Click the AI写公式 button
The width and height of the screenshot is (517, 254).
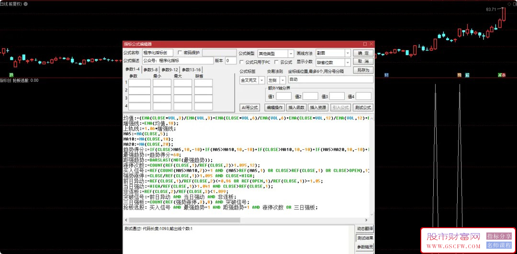(x=250, y=108)
